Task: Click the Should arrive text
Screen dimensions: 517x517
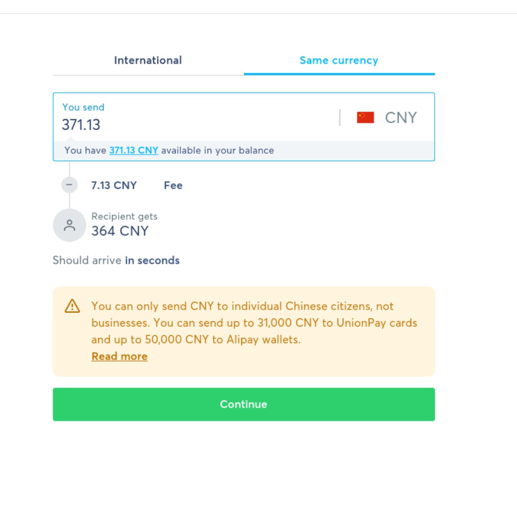Action: click(x=87, y=260)
